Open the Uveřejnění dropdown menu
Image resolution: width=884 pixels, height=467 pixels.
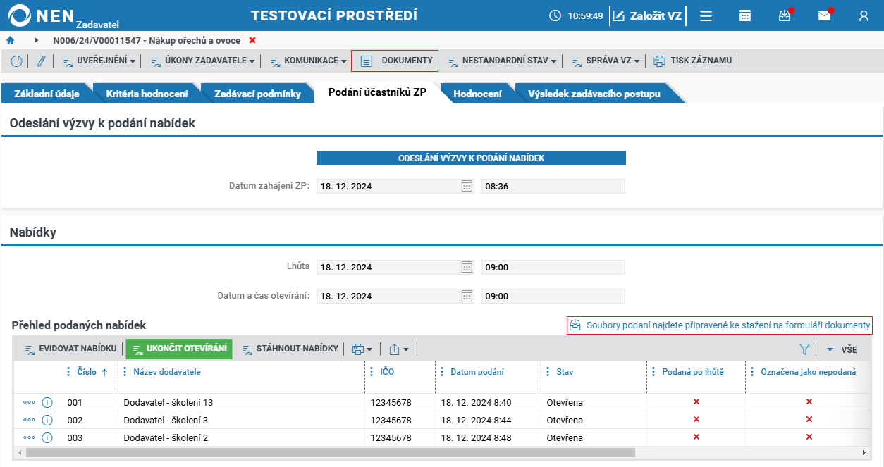(x=99, y=61)
